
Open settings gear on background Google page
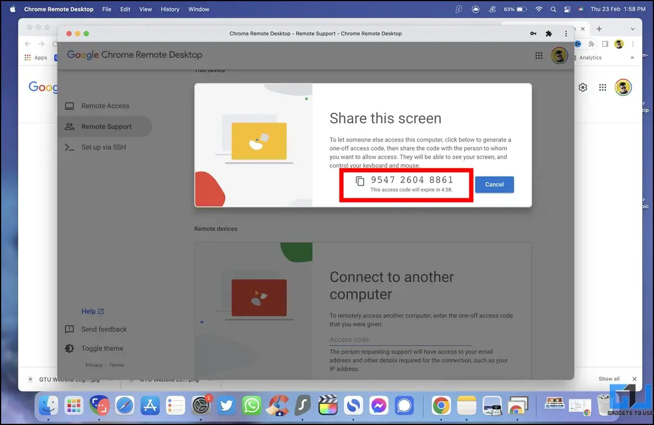coord(583,87)
